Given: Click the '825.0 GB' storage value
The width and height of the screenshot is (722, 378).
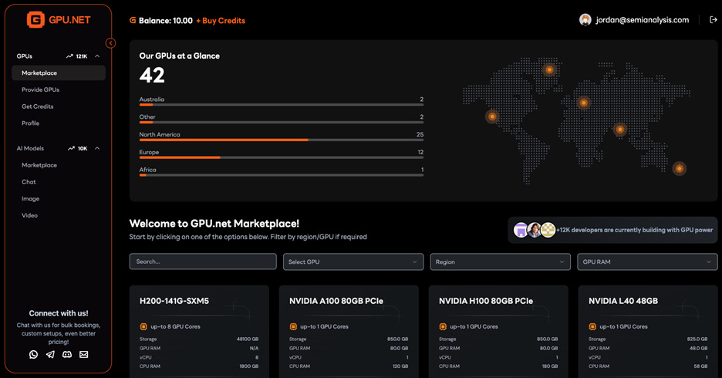Looking at the screenshot, I should [x=697, y=339].
